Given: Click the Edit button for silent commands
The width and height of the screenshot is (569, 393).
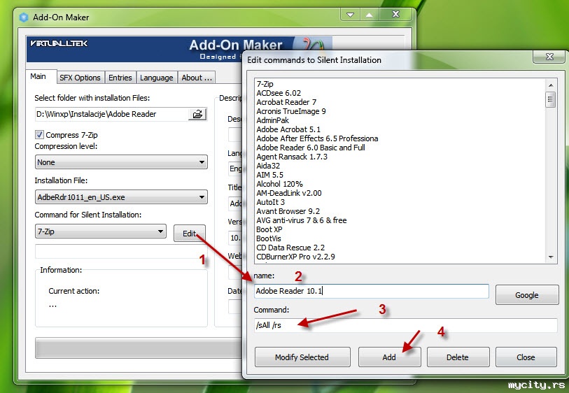Looking at the screenshot, I should [x=190, y=234].
